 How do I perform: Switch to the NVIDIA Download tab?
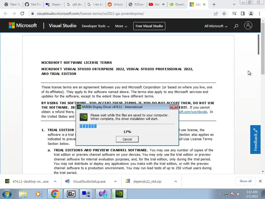(178, 5)
